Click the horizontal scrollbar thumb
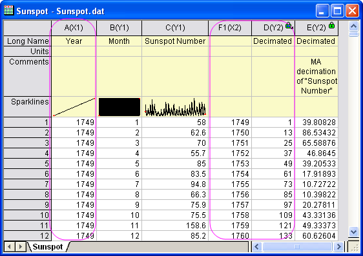363x256 pixels. 297,247
